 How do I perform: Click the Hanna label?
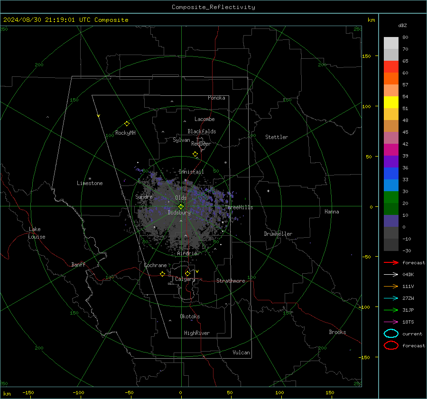tap(332, 212)
